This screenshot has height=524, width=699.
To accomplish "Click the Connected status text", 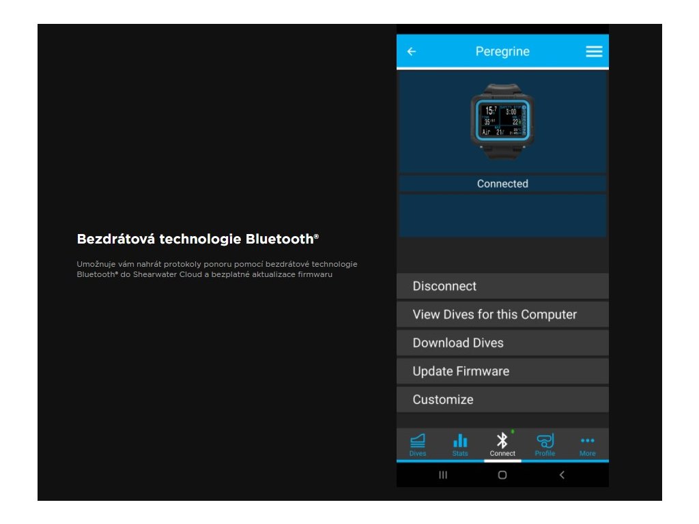I will (x=502, y=184).
